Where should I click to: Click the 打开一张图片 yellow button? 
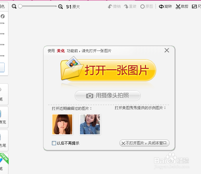pos(108,69)
